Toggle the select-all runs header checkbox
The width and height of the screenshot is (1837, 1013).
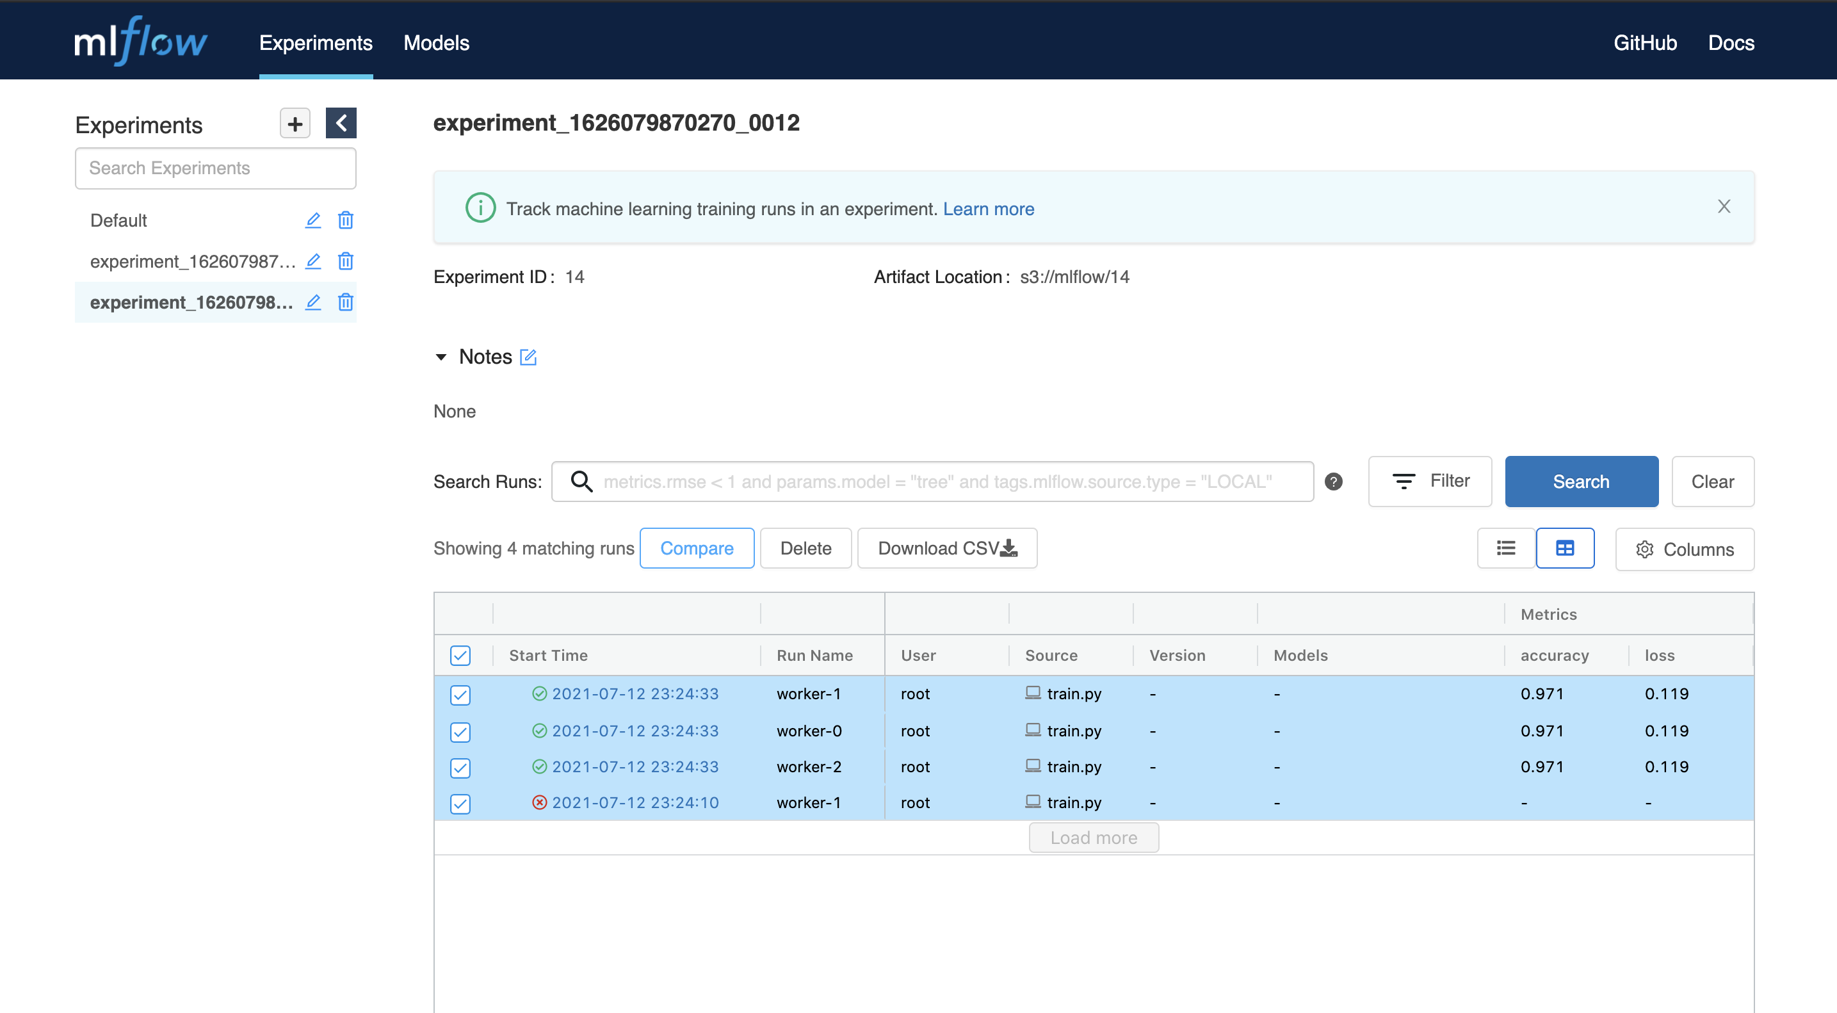[x=460, y=656]
